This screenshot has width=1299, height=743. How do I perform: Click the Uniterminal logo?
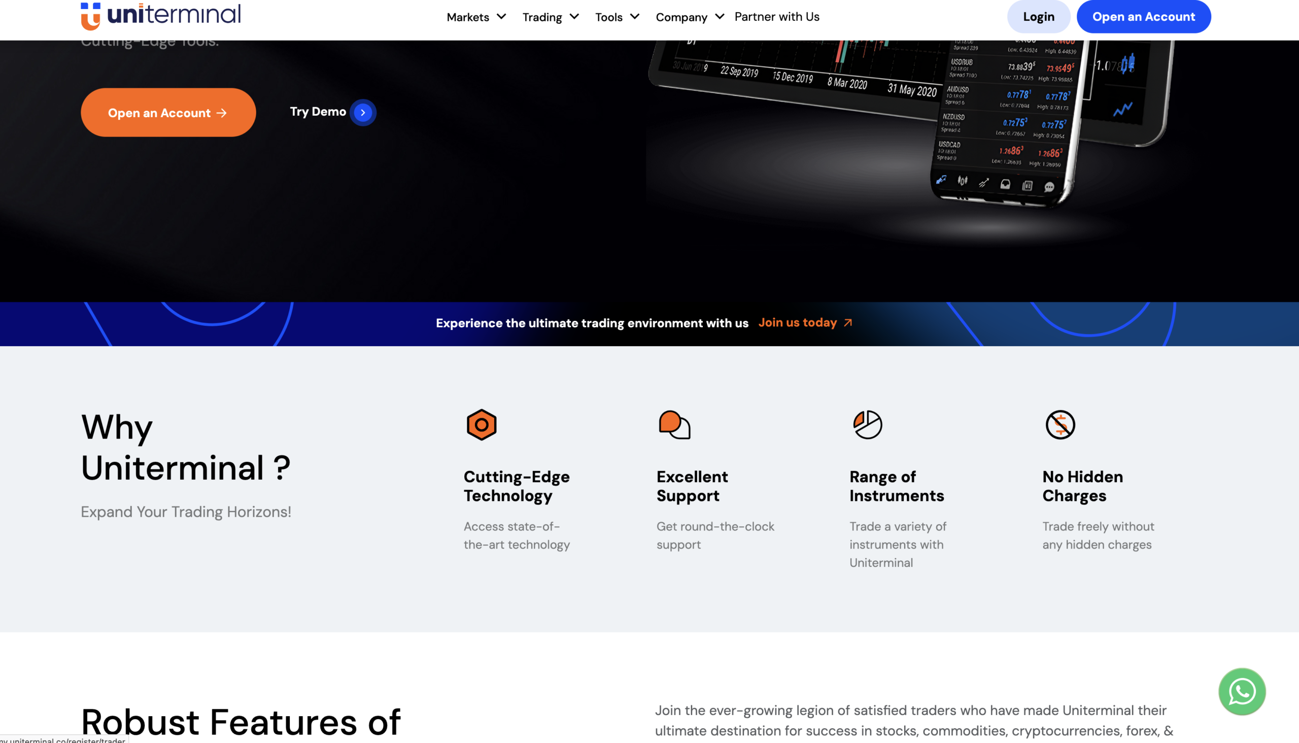pos(160,15)
